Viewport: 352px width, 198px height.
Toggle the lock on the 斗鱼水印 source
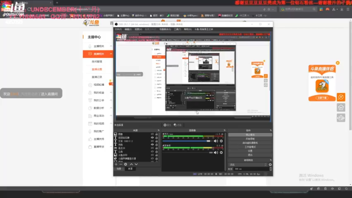[x=157, y=155]
